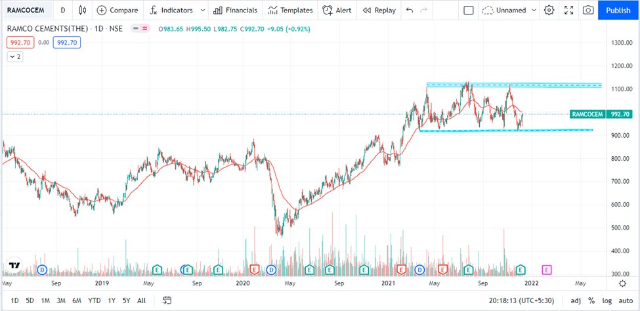This screenshot has width=640, height=311.
Task: Toggle the pill-shaped session indicator in legend
Action: coord(141,29)
